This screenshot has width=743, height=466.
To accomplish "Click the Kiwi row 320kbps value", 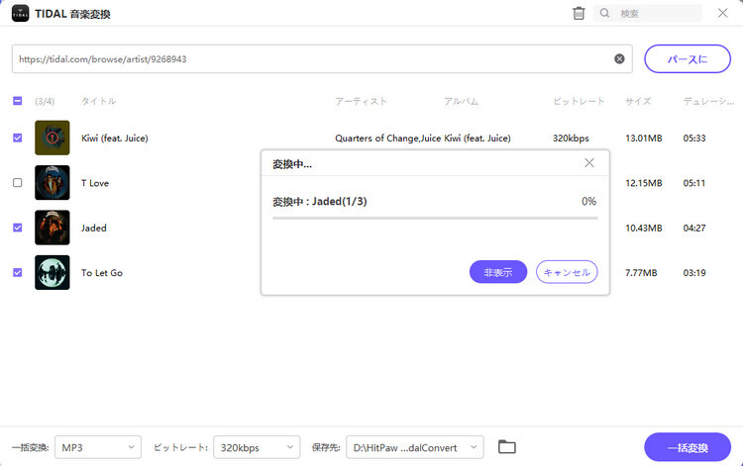I will 571,139.
